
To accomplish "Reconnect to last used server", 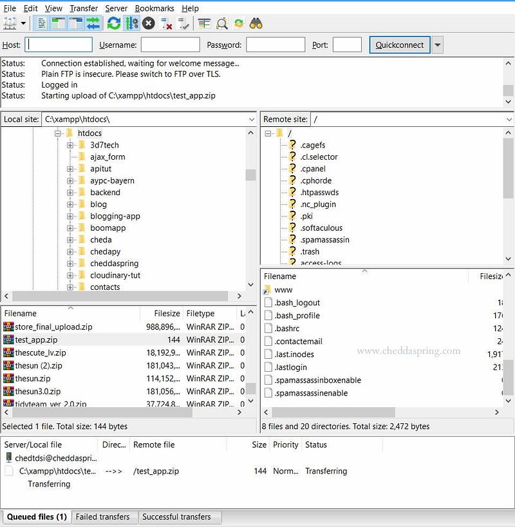I will click(x=183, y=24).
